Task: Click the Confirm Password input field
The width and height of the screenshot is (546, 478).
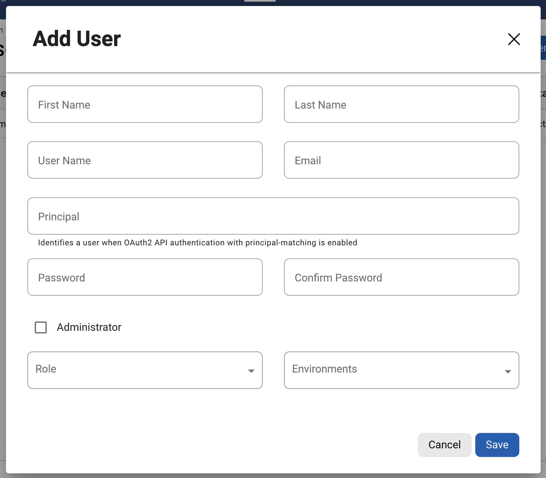Action: (x=401, y=277)
